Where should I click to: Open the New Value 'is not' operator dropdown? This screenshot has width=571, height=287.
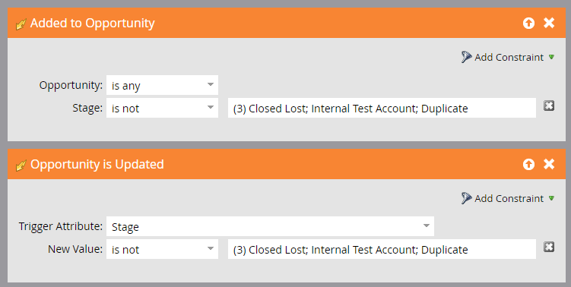click(x=162, y=249)
